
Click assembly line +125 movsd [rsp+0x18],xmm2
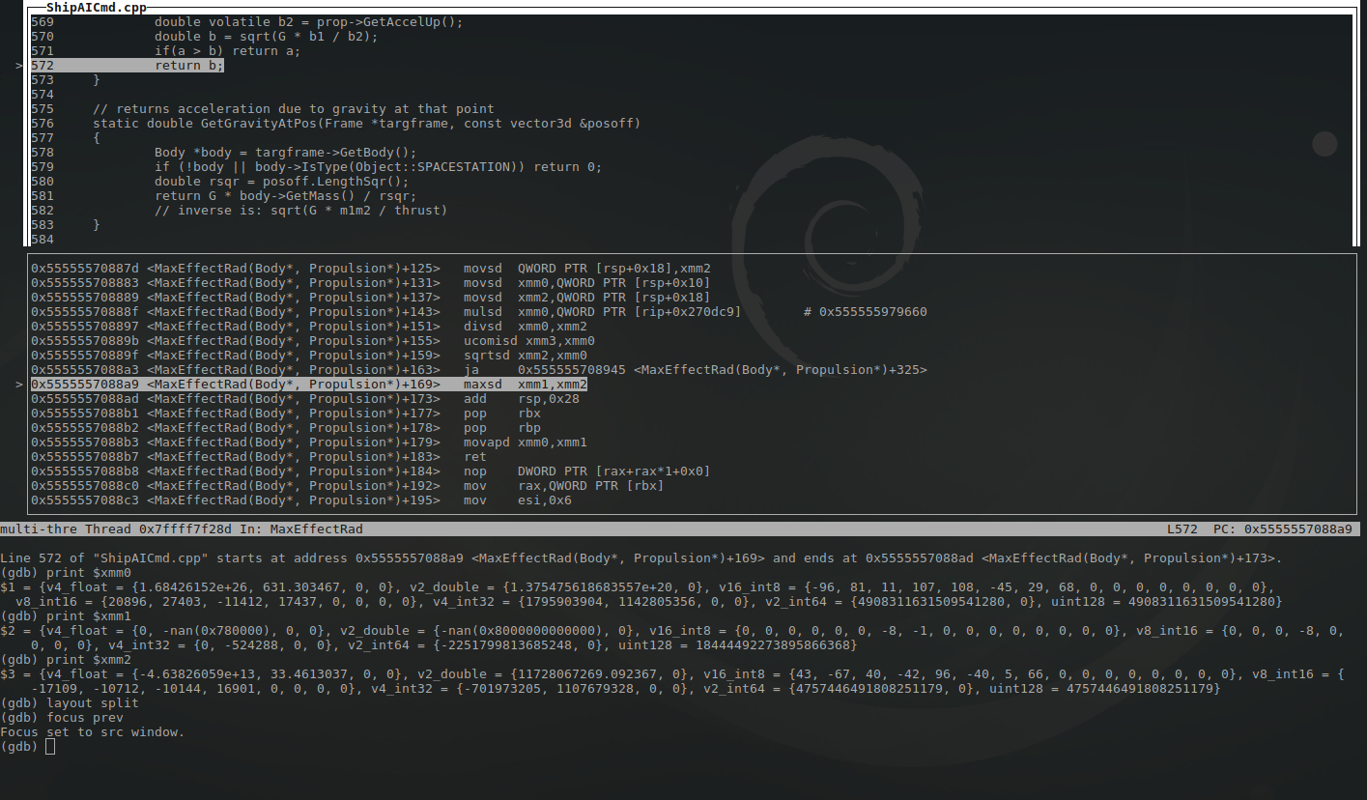point(371,268)
